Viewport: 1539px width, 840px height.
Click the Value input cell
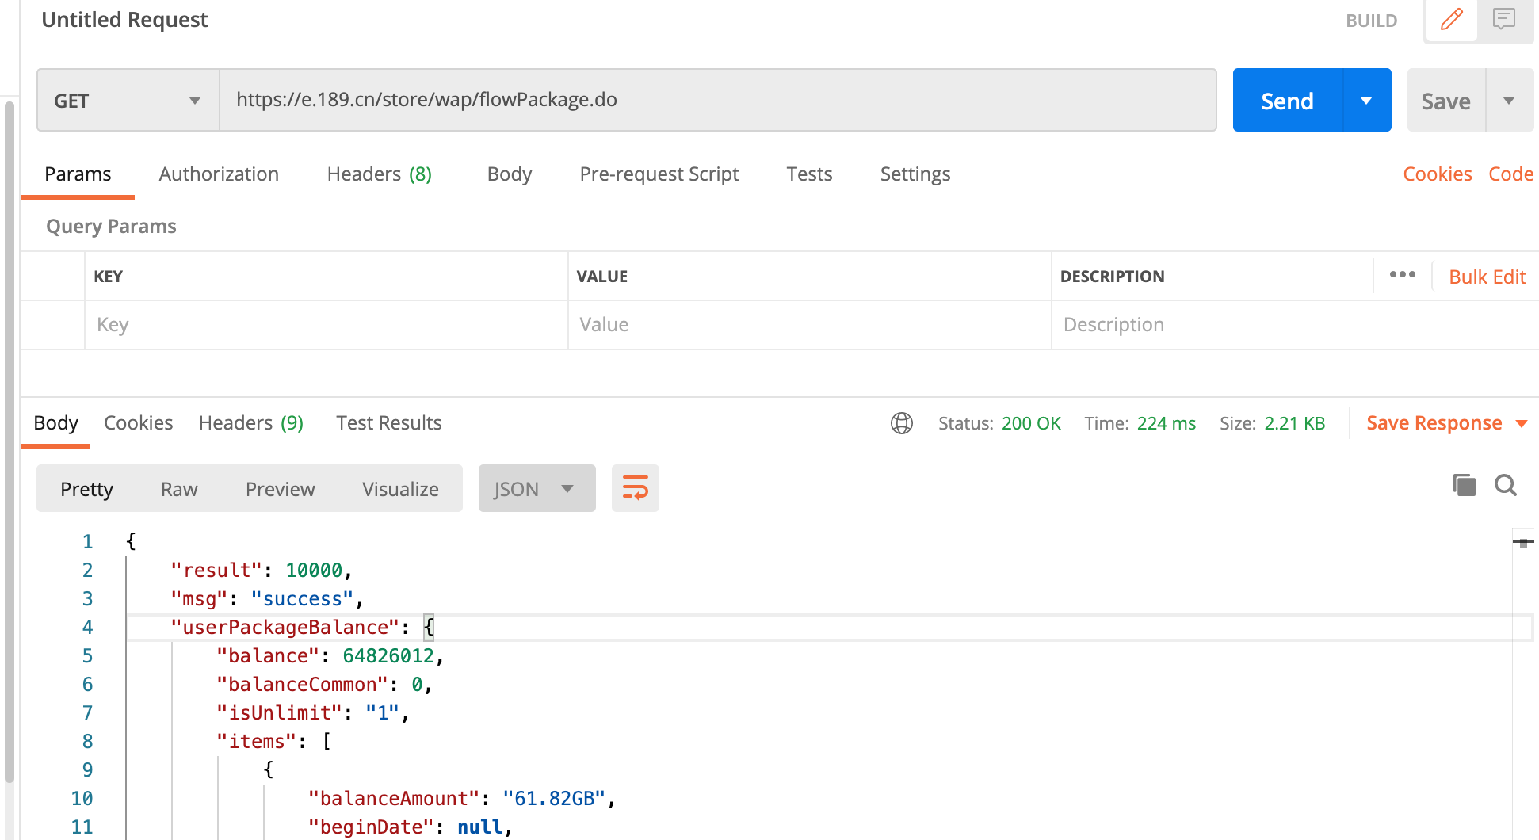(810, 325)
